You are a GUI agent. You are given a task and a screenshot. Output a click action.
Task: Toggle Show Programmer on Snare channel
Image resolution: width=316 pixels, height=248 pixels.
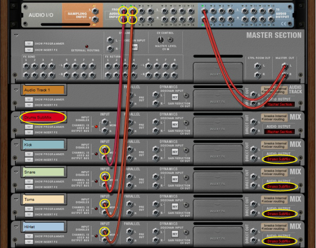coord(28,181)
